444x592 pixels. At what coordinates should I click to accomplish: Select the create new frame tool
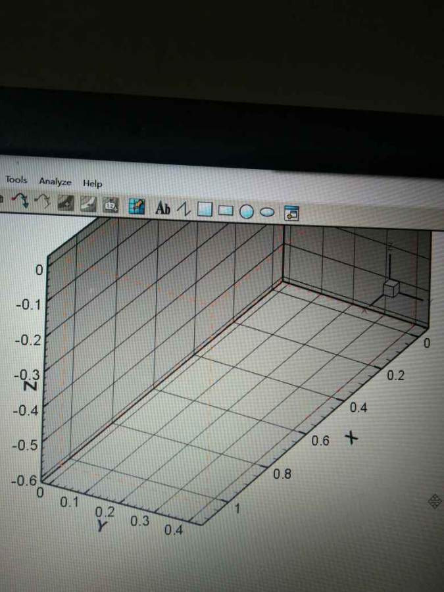coord(291,213)
